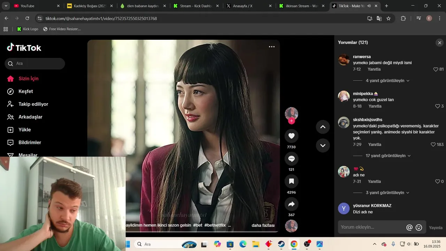
Task: Switch to the Kadıköy Boğası tab
Action: click(x=90, y=6)
